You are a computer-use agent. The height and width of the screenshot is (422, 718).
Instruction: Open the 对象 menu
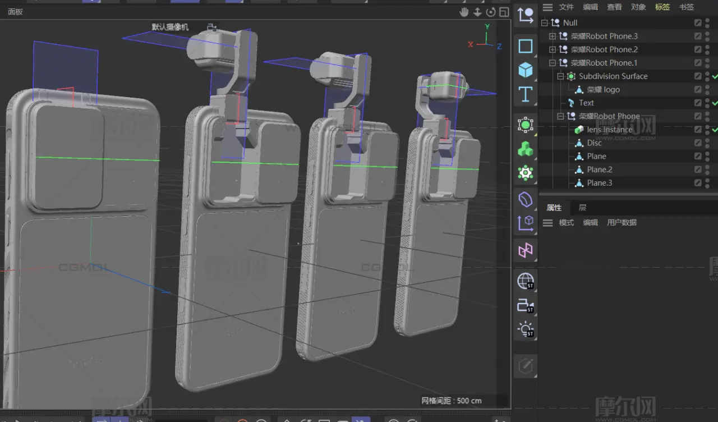(x=638, y=7)
